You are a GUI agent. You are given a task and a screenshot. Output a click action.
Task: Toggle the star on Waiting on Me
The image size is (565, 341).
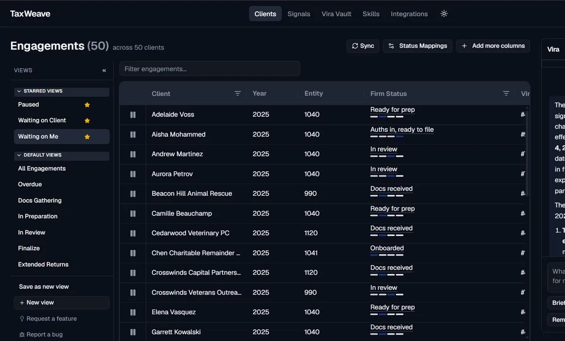(x=87, y=137)
